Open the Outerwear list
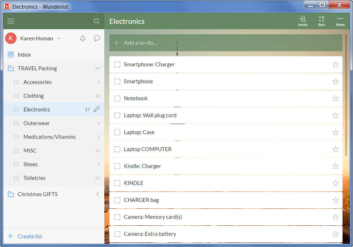The height and width of the screenshot is (247, 353). coord(54,123)
